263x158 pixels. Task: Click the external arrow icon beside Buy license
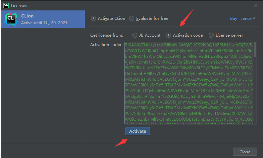coord(254,18)
